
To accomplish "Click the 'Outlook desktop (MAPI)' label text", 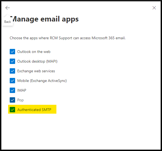I will click(x=37, y=61).
